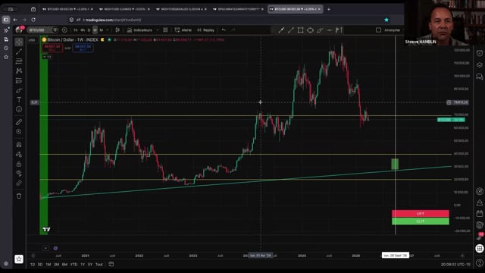Open the object tree layers icon in right sidebar

[x=480, y=64]
